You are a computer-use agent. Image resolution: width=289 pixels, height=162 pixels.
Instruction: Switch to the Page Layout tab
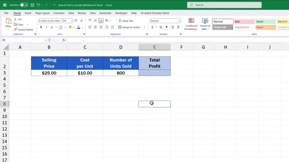[42, 13]
